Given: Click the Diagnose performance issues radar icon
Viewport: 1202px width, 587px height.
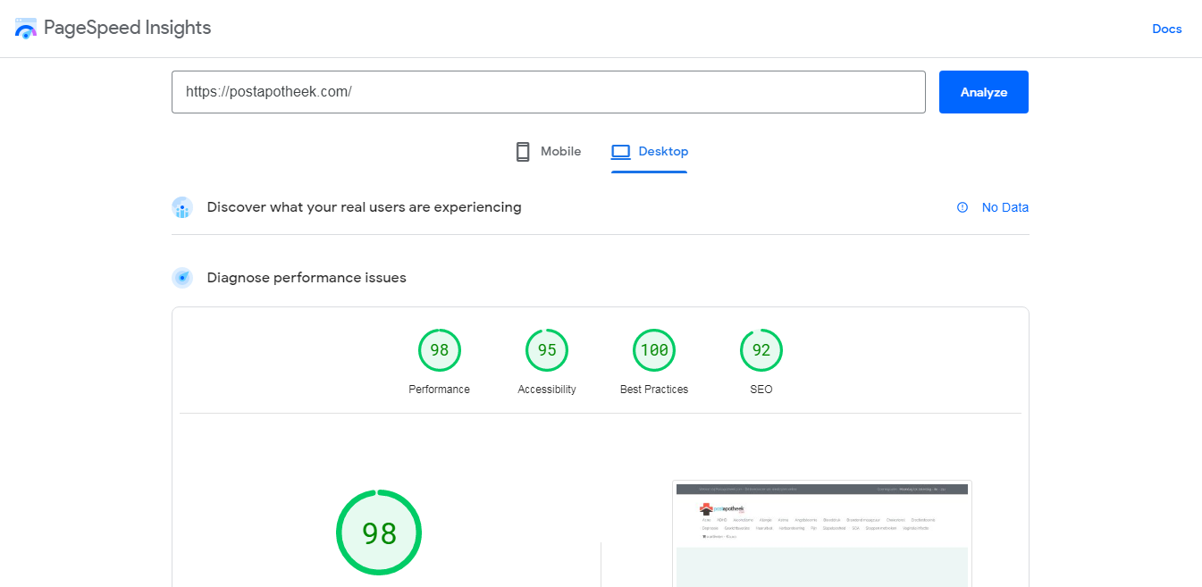Looking at the screenshot, I should 182,277.
